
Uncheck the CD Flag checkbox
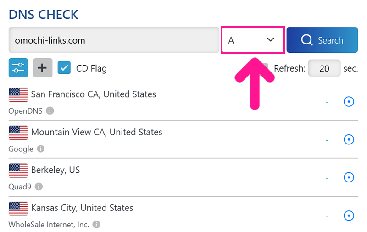64,68
